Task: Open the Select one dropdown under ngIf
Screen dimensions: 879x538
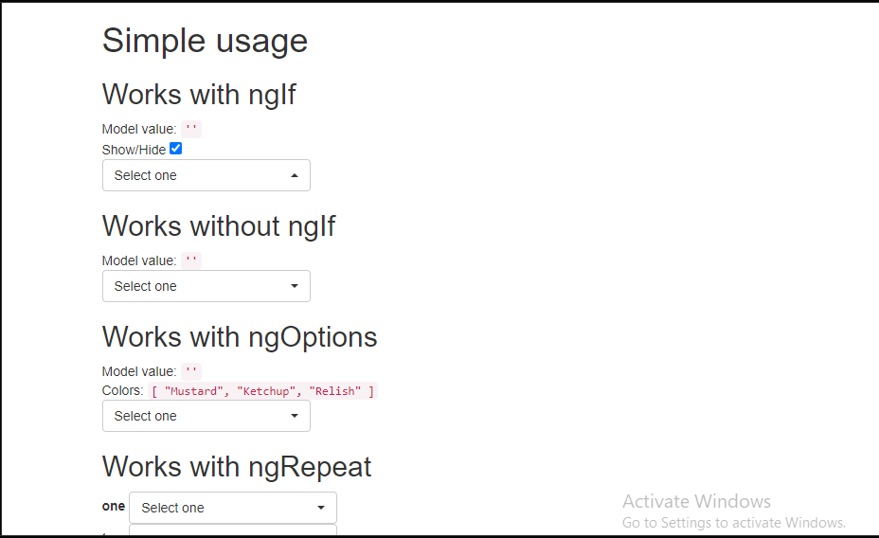Action: tap(206, 175)
